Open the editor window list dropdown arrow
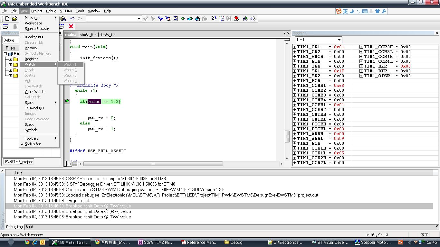The height and width of the screenshot is (247, 440). [x=284, y=33]
